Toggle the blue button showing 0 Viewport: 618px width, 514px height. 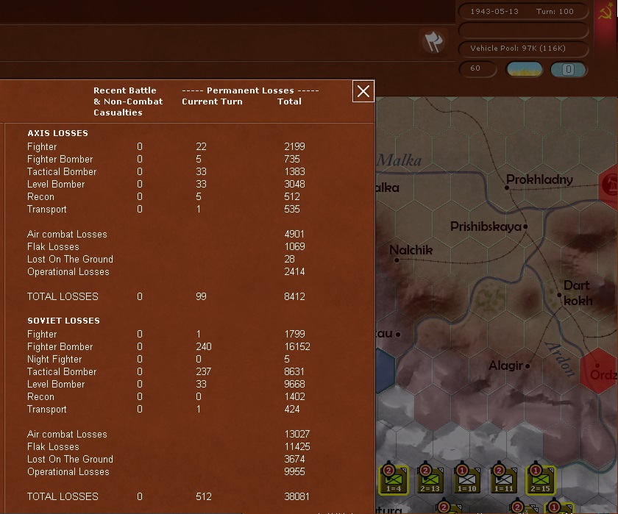click(568, 69)
